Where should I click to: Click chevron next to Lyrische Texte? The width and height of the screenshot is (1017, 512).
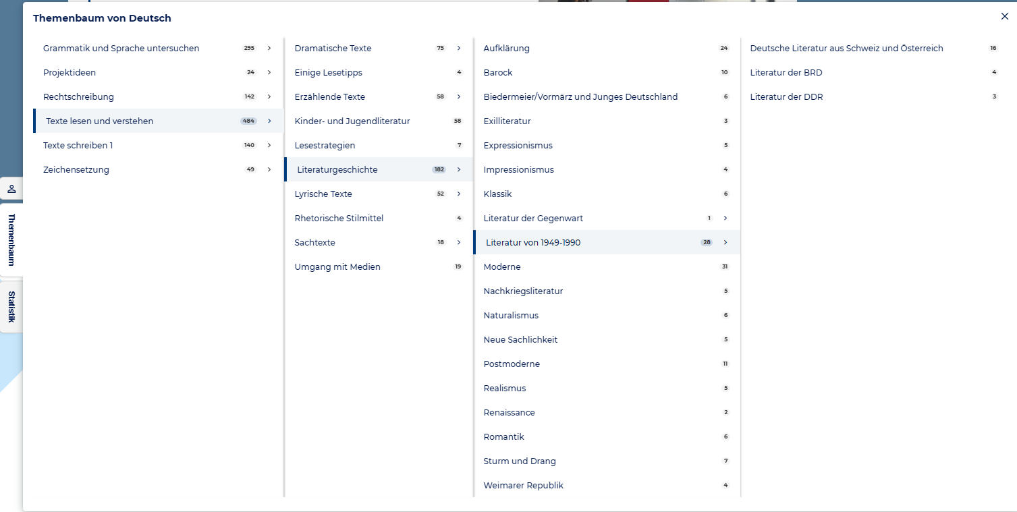coord(459,194)
